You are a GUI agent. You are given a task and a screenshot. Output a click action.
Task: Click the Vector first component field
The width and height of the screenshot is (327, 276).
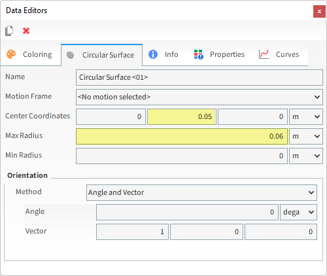[x=132, y=232]
